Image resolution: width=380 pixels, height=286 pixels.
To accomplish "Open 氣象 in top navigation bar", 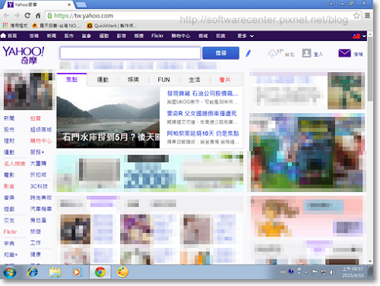I will [87, 36].
